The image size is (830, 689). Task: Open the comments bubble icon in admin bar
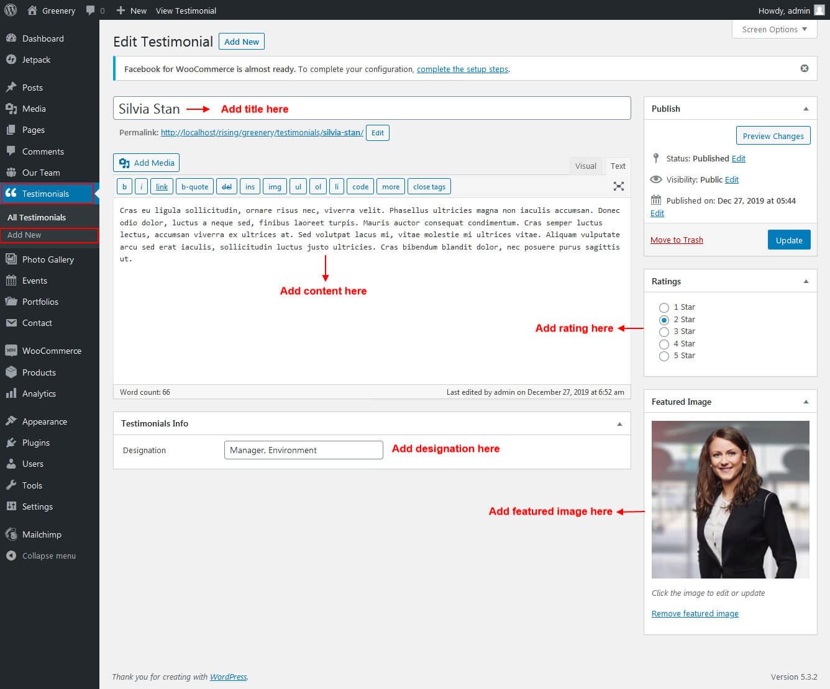point(91,11)
